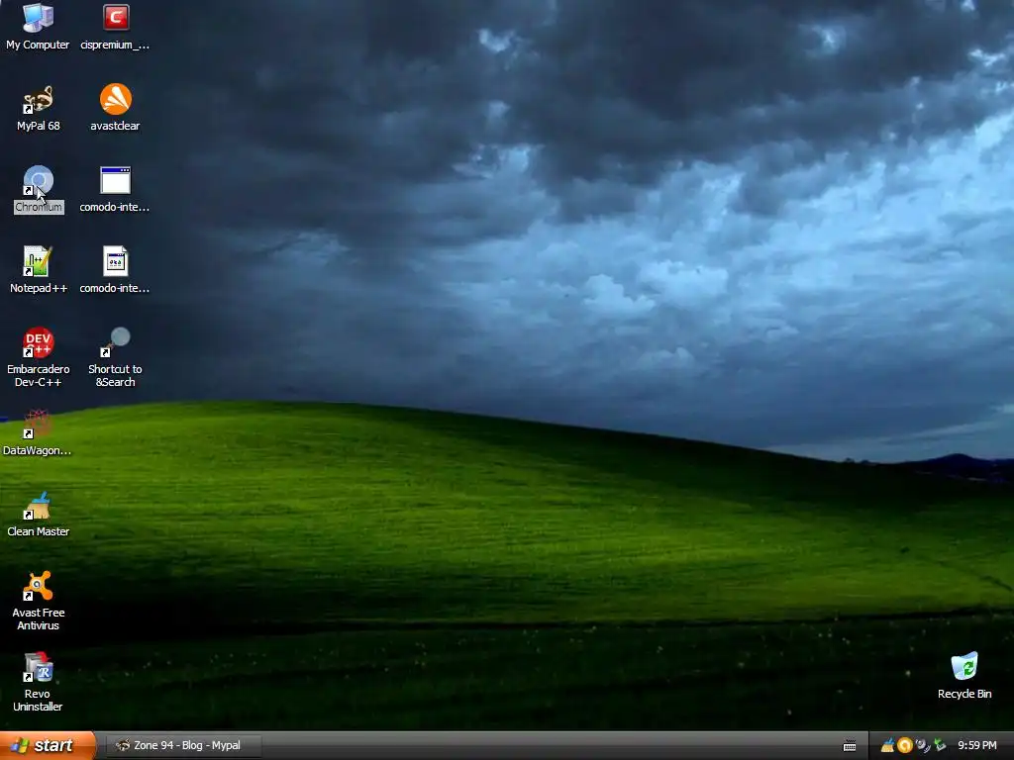Screen dimensions: 1014x760
Task: Select the comodo-inte window-style icon
Action: (x=115, y=189)
